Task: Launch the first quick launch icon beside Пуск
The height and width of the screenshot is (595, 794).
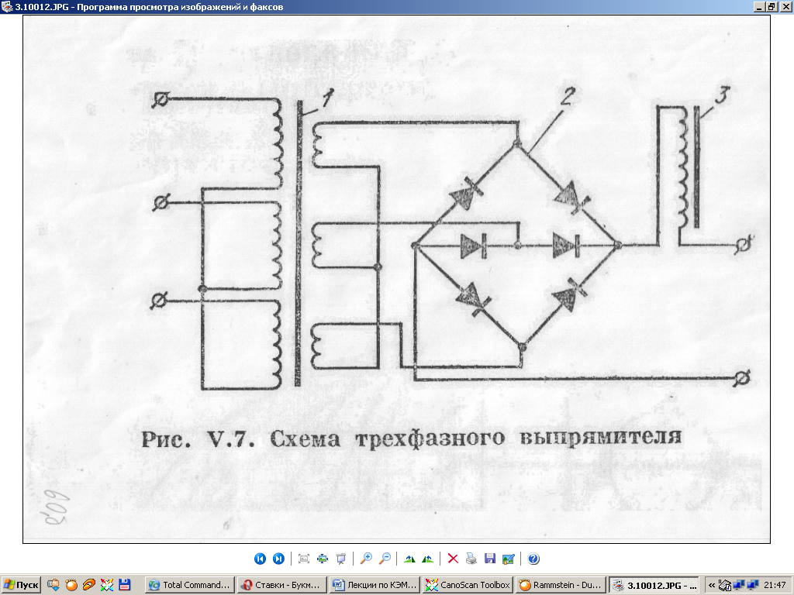Action: click(54, 585)
